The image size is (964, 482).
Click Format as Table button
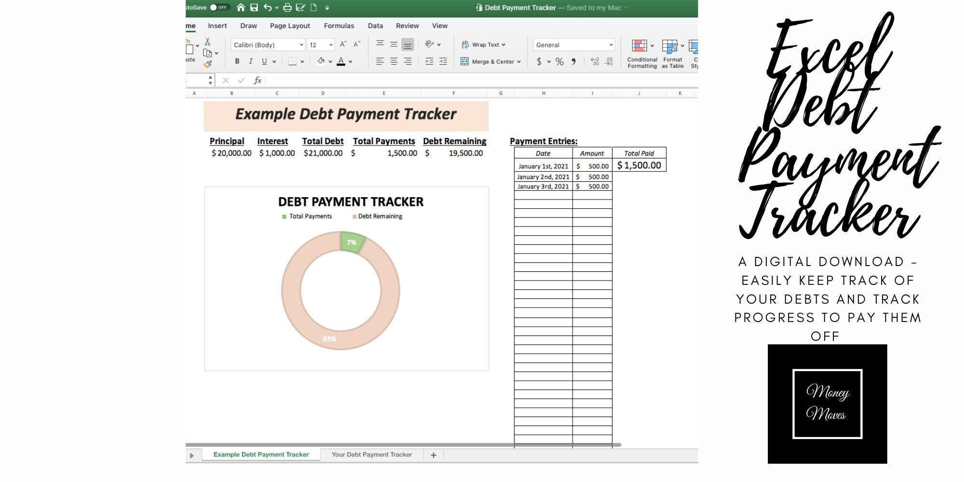coord(672,53)
